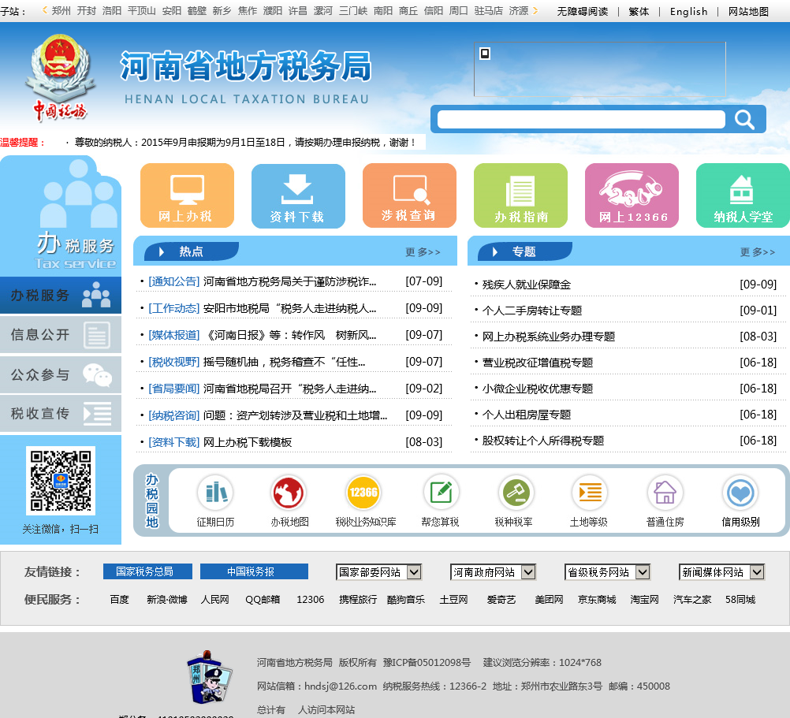The image size is (790, 718).
Task: Open the 涉税查询 tax query tile
Action: tap(409, 195)
